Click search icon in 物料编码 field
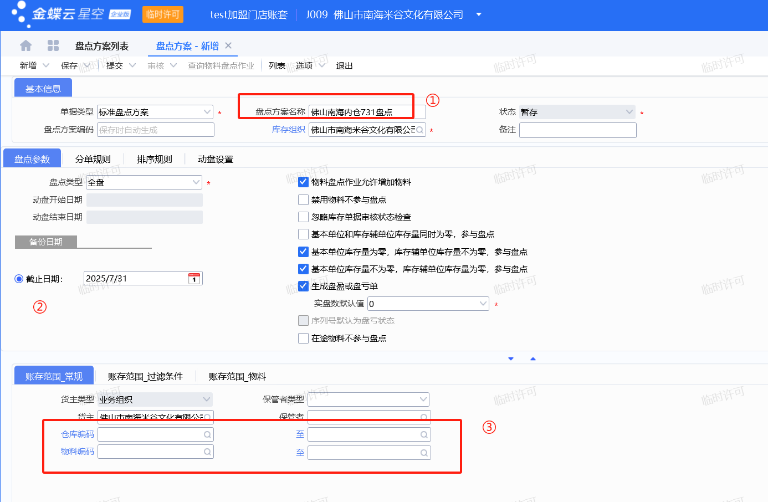768x502 pixels. [207, 452]
